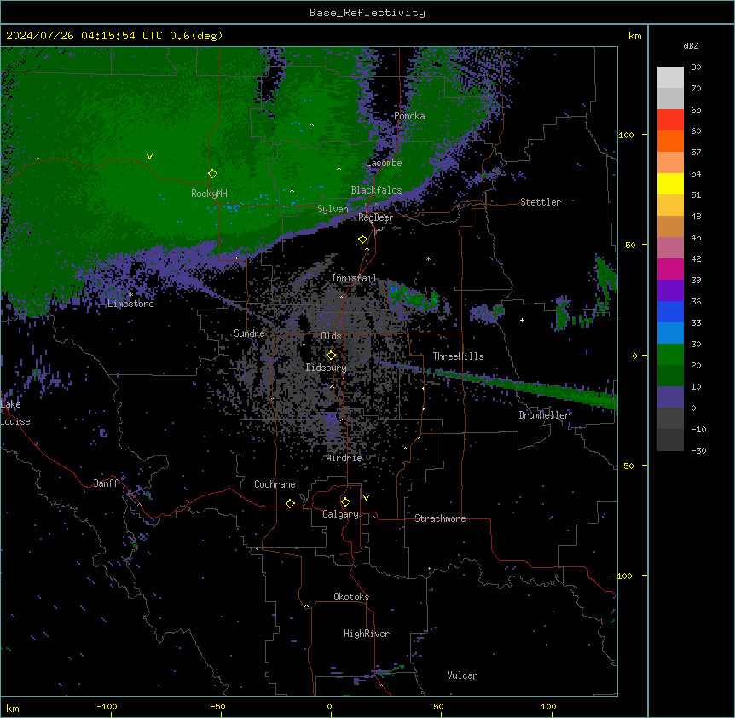The image size is (735, 718).
Task: Click the Vulcan label
Action: pos(463,675)
